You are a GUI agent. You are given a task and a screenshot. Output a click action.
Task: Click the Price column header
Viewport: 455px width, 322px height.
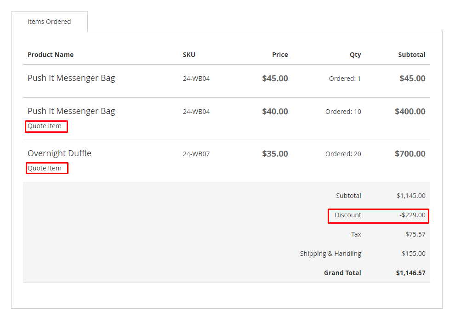tap(280, 55)
